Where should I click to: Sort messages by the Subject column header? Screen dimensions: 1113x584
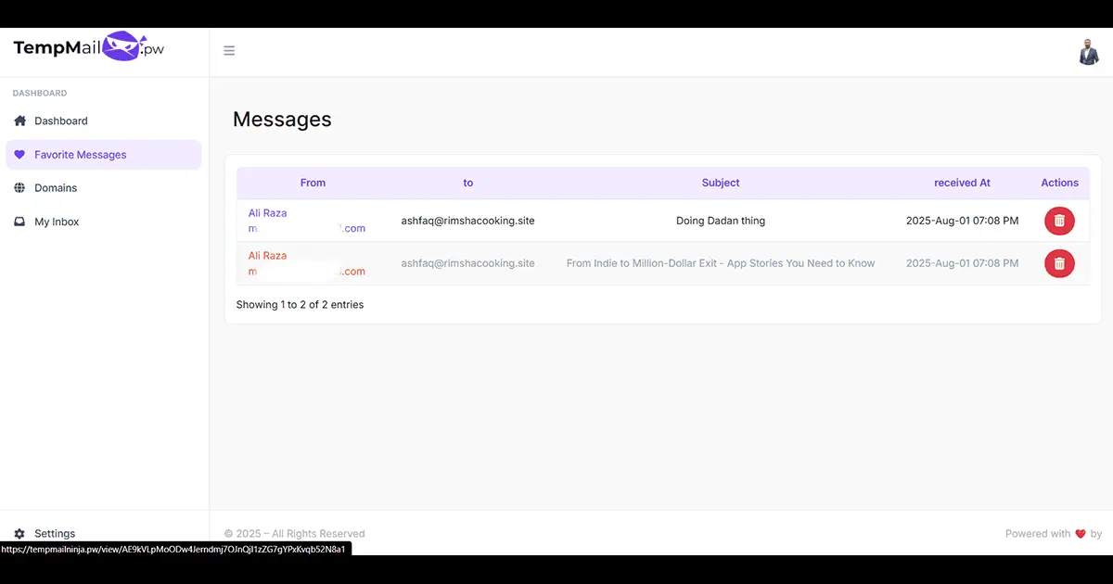coord(720,183)
